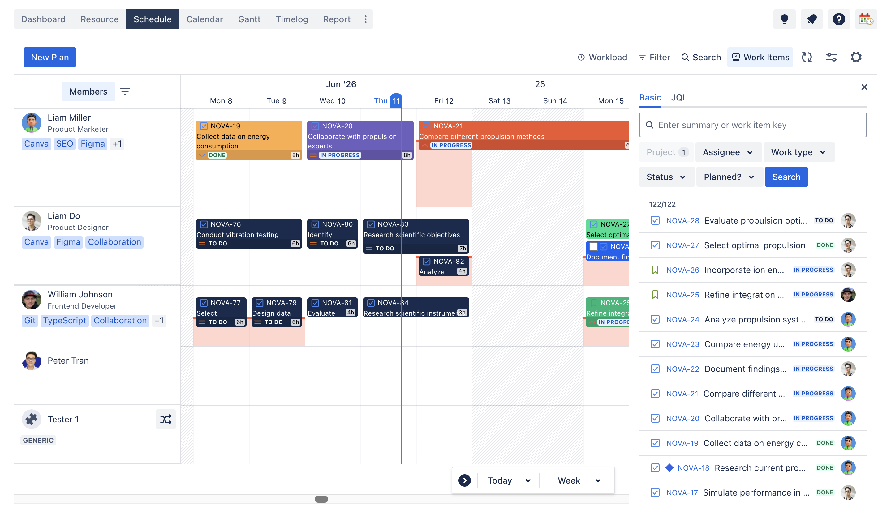Viewport: 891px width, 520px height.
Task: Open the announcements megaphone icon
Action: (x=811, y=19)
